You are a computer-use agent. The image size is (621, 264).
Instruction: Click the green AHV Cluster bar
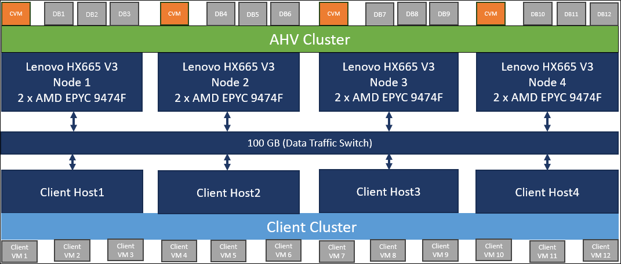click(310, 40)
